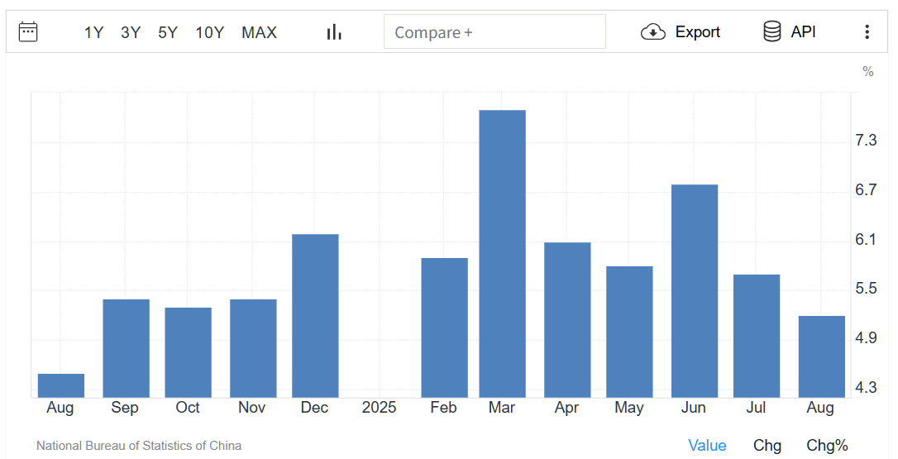Click the 7.3 y-axis value
This screenshot has height=459, width=898.
pos(866,140)
